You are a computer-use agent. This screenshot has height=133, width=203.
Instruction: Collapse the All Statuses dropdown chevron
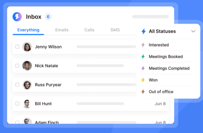click(x=193, y=31)
